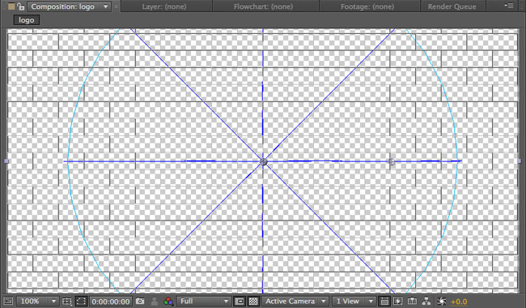
Task: Open the Active Camera view dropdown
Action: (295, 302)
